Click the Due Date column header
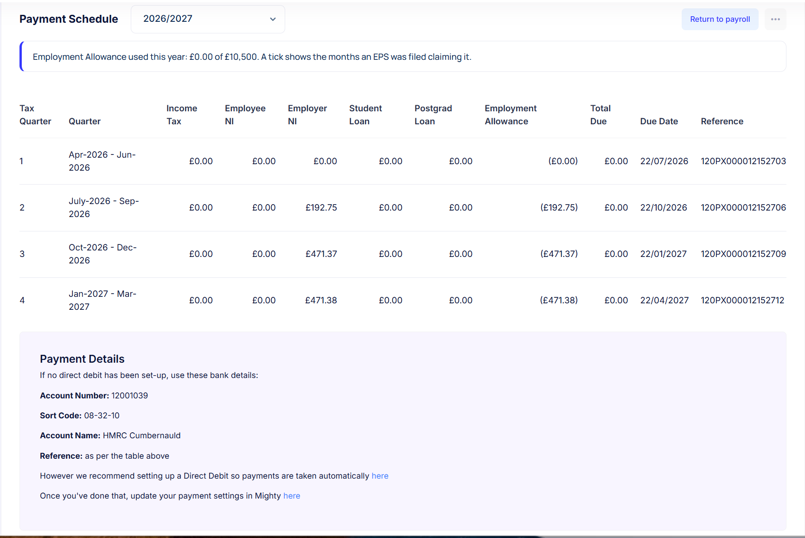The image size is (805, 538). (659, 121)
